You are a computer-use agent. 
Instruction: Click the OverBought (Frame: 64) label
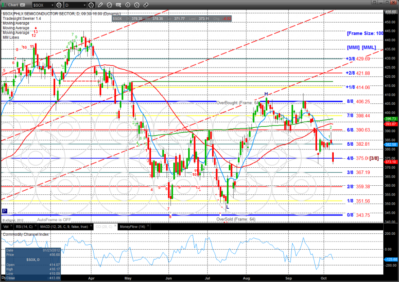[238, 103]
